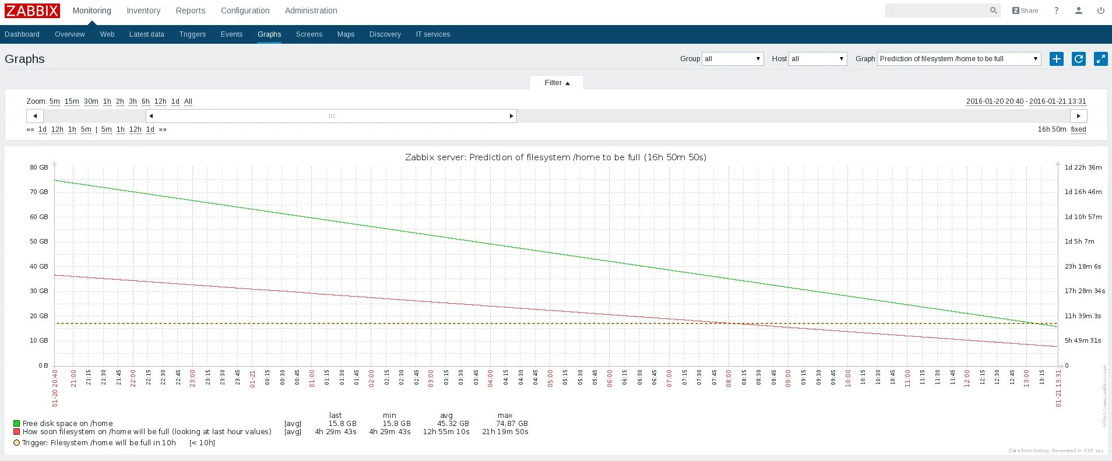The image size is (1112, 461).
Task: Click the graph refresh icon
Action: [1079, 59]
